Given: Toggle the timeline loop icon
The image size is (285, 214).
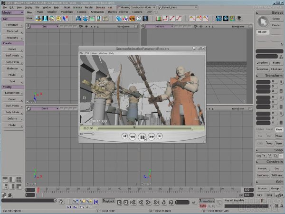Looking at the screenshot, I should 163,203.
